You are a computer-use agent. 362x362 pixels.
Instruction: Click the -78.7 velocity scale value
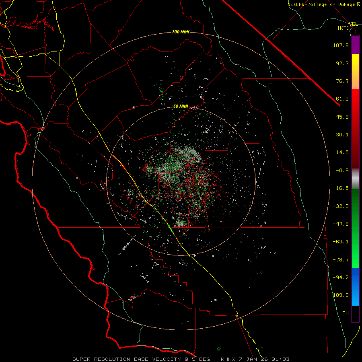(341, 260)
